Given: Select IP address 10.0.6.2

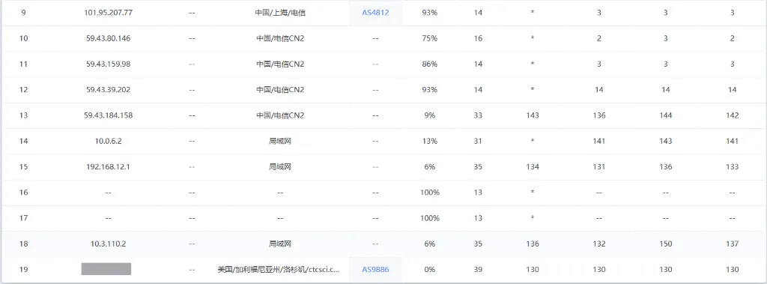Looking at the screenshot, I should (108, 141).
